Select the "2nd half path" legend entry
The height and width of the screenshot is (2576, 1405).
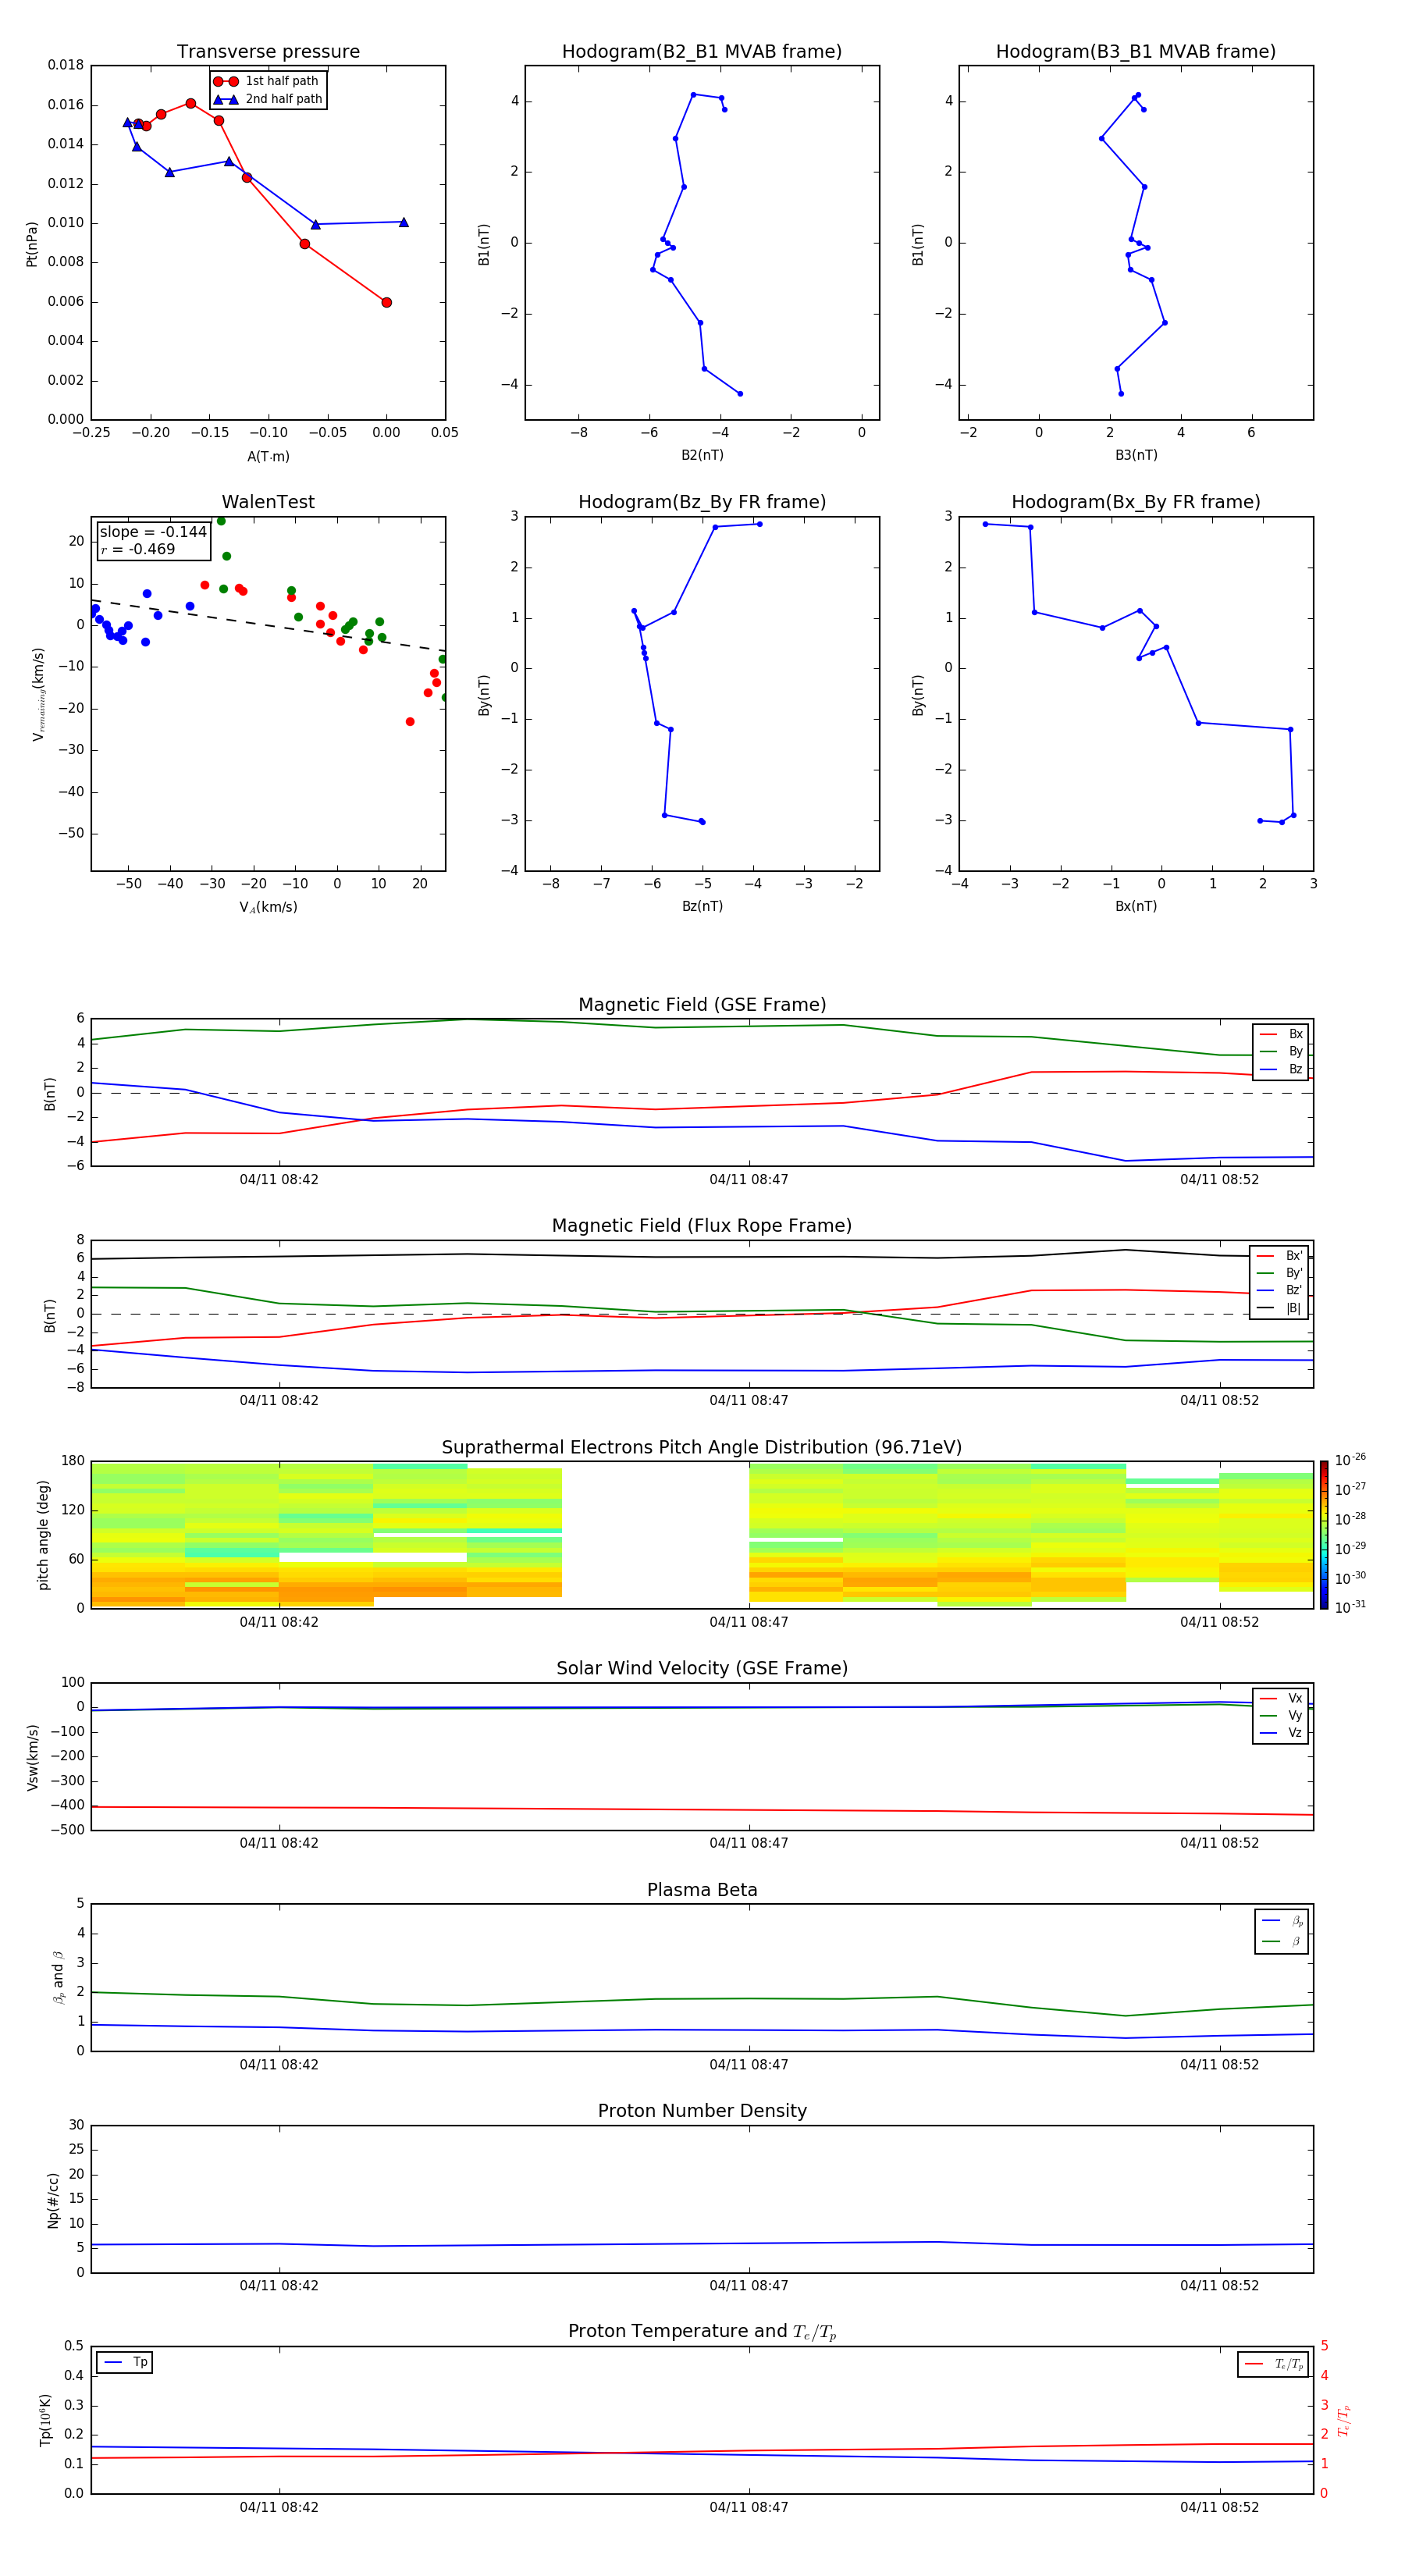click(268, 99)
